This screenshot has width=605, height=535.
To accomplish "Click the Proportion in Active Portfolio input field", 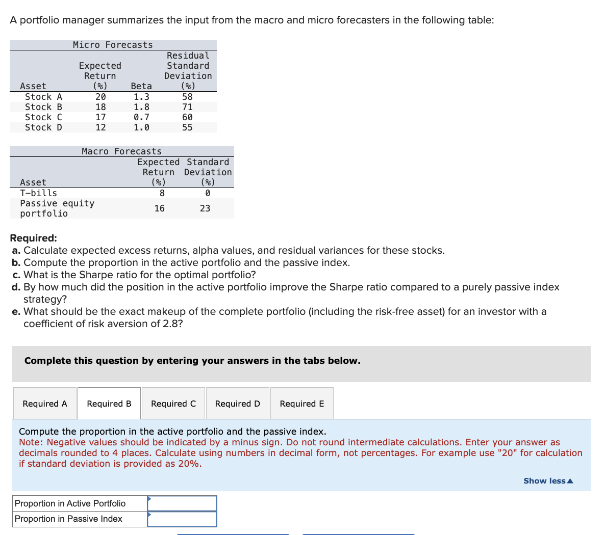I will click(x=182, y=503).
